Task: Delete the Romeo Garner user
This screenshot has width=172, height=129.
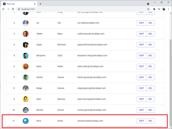Action: (150, 110)
